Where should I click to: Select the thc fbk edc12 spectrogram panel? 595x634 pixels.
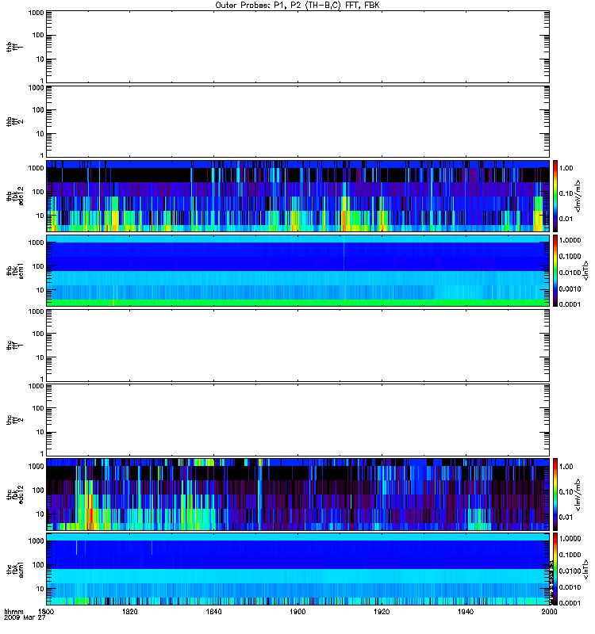click(x=298, y=494)
